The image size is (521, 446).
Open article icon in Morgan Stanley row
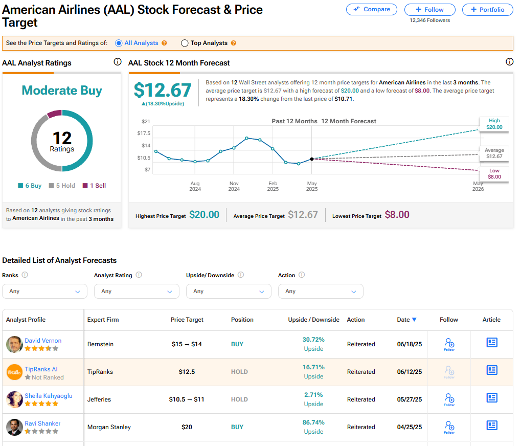[492, 425]
